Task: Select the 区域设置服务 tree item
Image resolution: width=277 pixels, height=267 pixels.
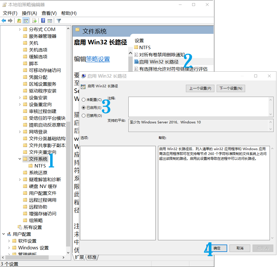Action: click(x=43, y=84)
